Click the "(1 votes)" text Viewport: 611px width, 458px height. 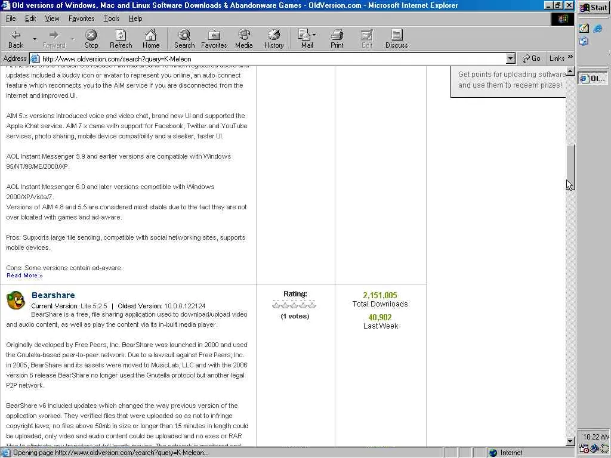click(x=295, y=316)
